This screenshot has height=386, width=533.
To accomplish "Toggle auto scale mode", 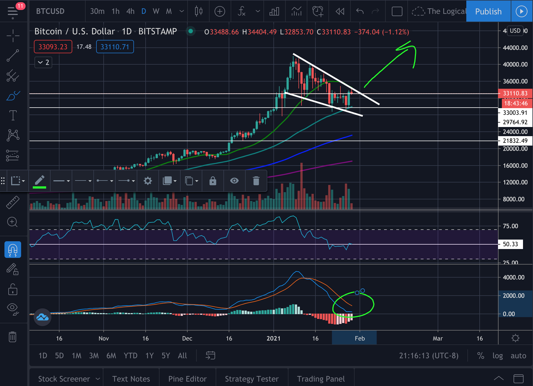I will 518,355.
